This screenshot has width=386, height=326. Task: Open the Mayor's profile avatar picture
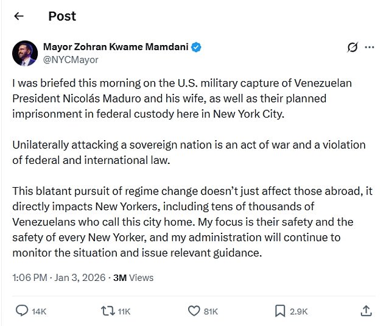(x=25, y=54)
